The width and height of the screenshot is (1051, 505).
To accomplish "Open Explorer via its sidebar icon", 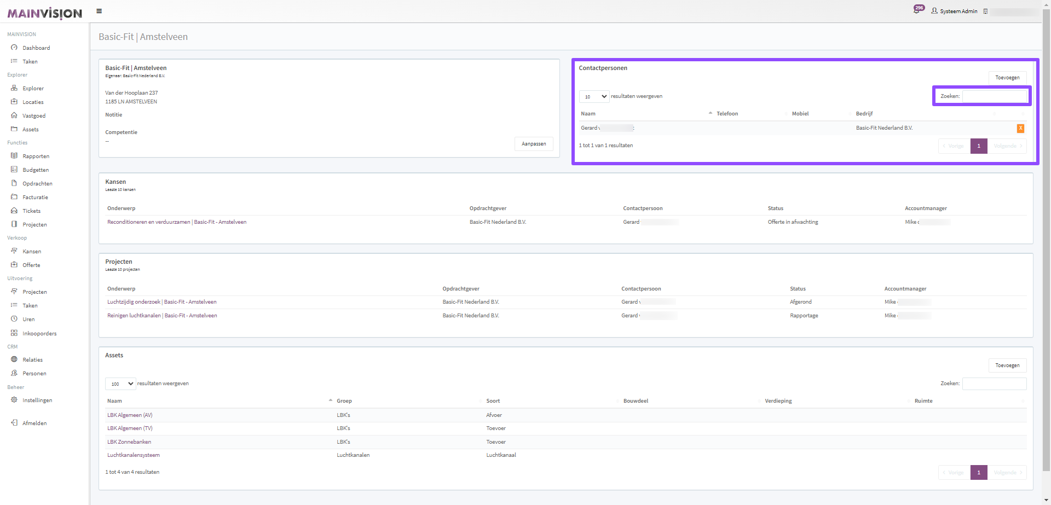I will [x=14, y=88].
